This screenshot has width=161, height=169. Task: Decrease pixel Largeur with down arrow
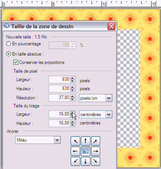click(73, 81)
